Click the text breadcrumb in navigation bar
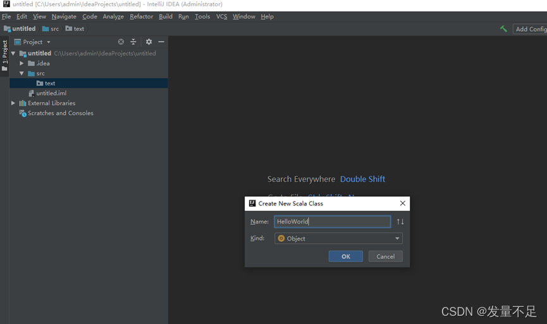The image size is (547, 324). pyautogui.click(x=75, y=29)
